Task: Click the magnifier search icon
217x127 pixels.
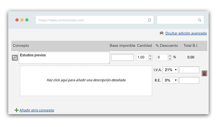Action: [199, 20]
